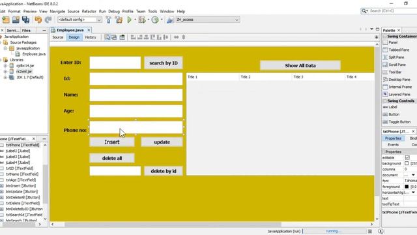Click the Selection Mode designer icon

coord(107,37)
